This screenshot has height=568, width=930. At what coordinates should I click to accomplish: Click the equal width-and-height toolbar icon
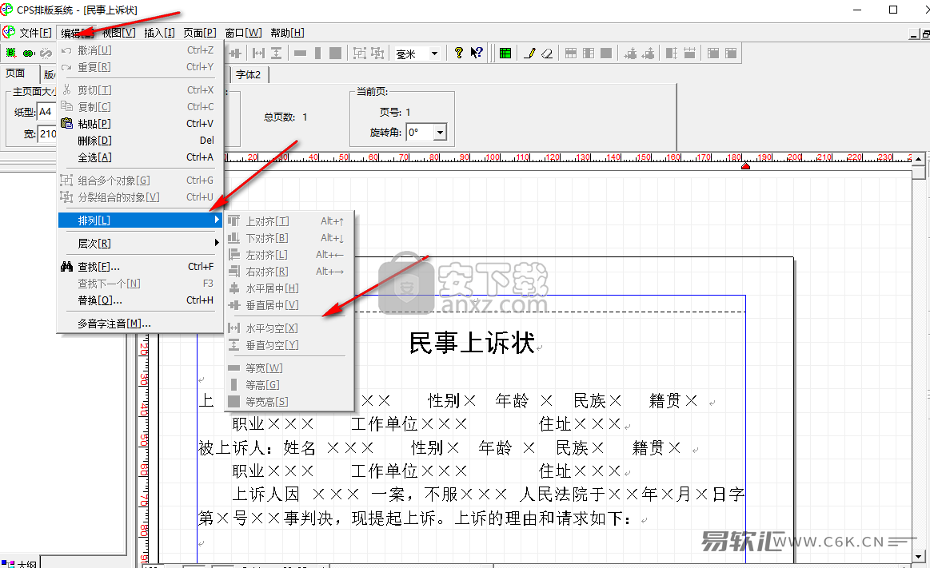(x=335, y=54)
